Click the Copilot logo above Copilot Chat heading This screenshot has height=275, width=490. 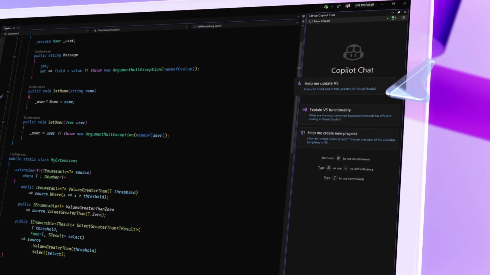[x=353, y=52]
